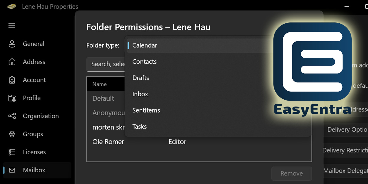The height and width of the screenshot is (184, 368).
Task: Select Inbox from folder type list
Action: coord(199,94)
